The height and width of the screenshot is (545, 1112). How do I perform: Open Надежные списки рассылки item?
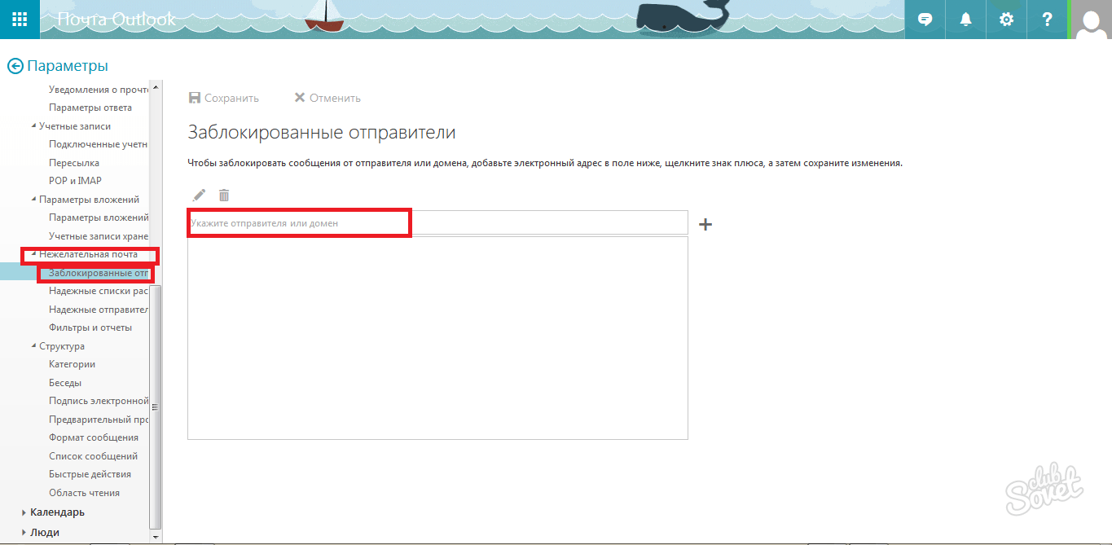click(x=98, y=291)
